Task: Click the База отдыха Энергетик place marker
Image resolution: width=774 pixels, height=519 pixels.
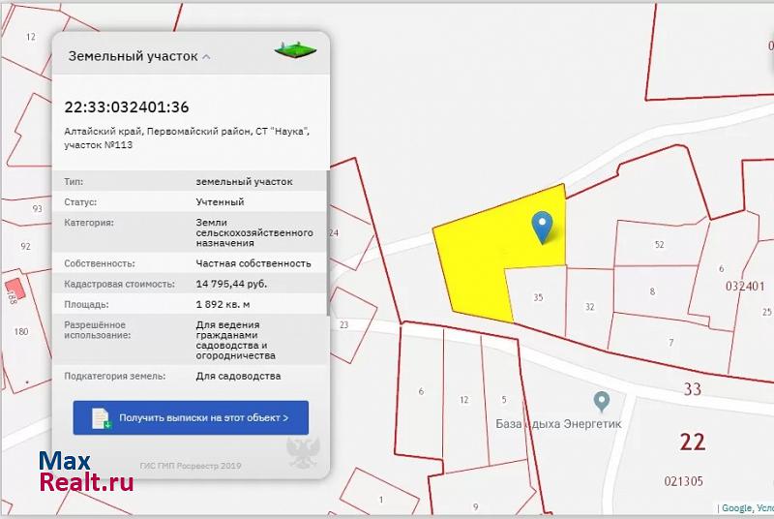Action: pyautogui.click(x=601, y=400)
